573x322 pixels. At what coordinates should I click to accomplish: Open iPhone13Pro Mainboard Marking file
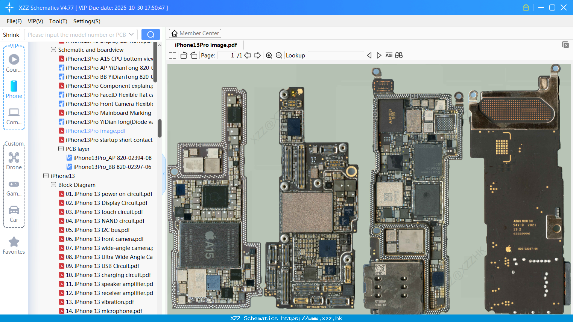click(105, 113)
